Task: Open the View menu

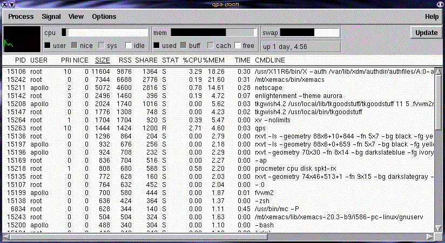Action: (76, 17)
